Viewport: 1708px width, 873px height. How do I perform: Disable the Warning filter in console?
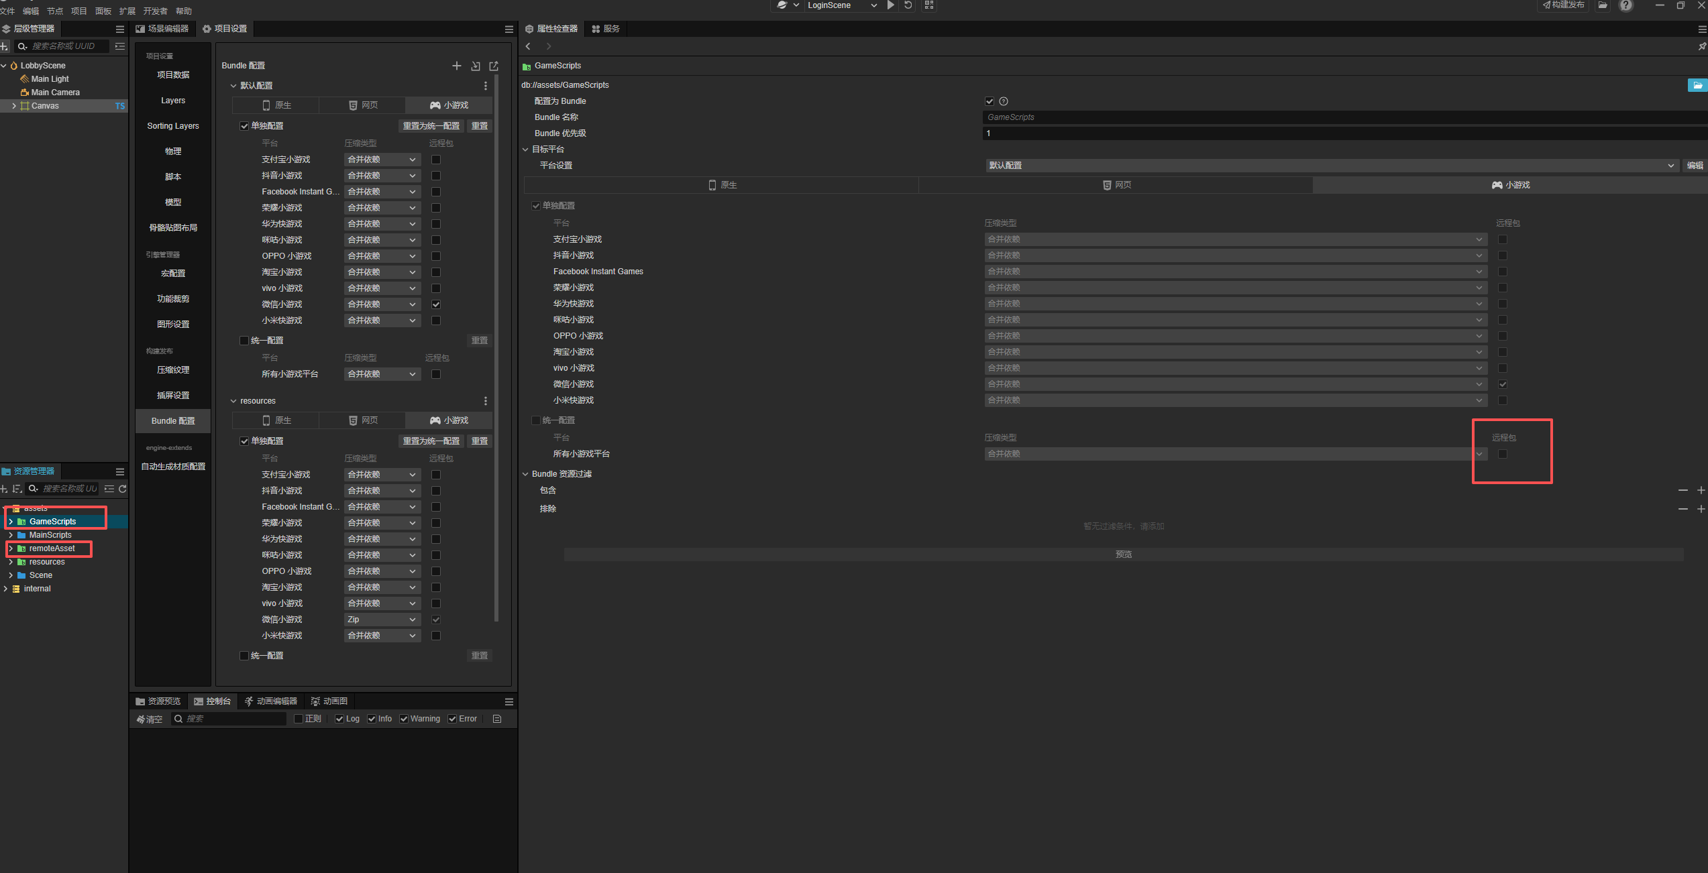pos(404,719)
